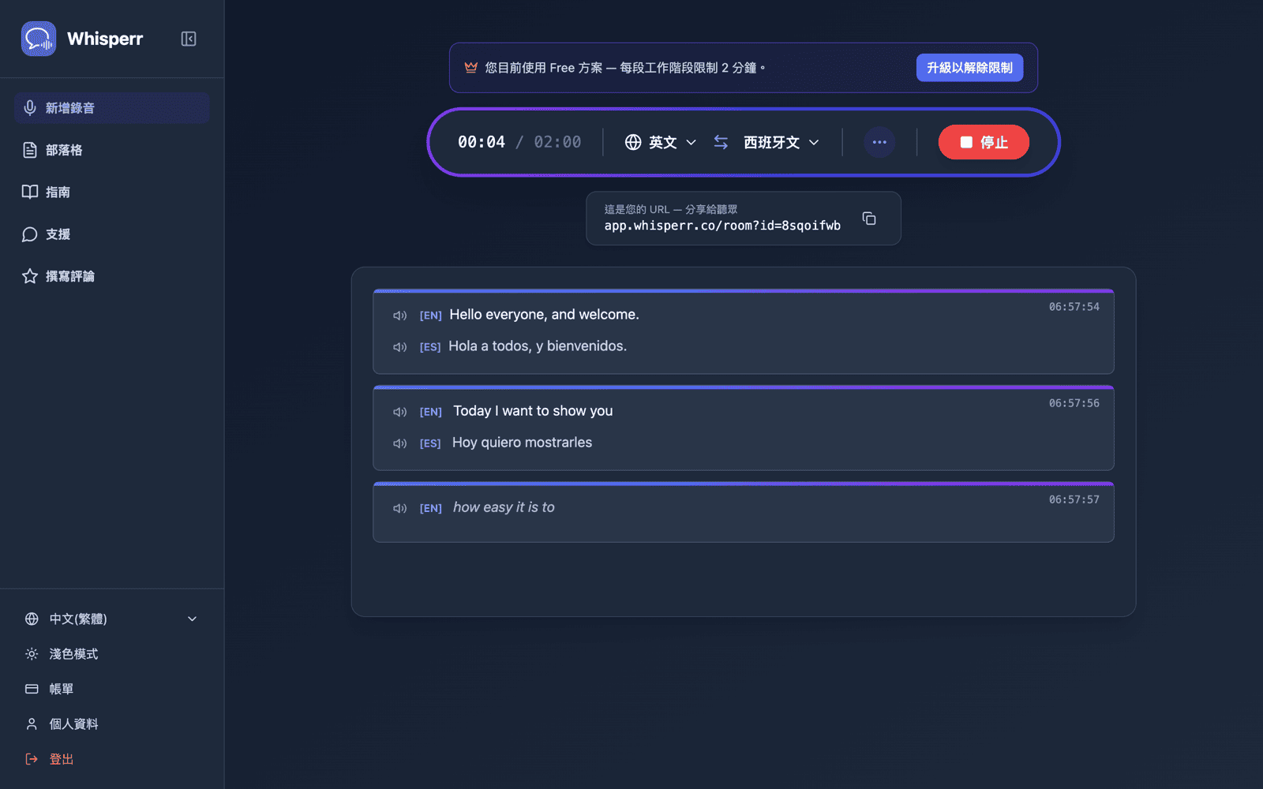Click the star icon beside 撰寫評論
The width and height of the screenshot is (1263, 789).
click(x=30, y=276)
